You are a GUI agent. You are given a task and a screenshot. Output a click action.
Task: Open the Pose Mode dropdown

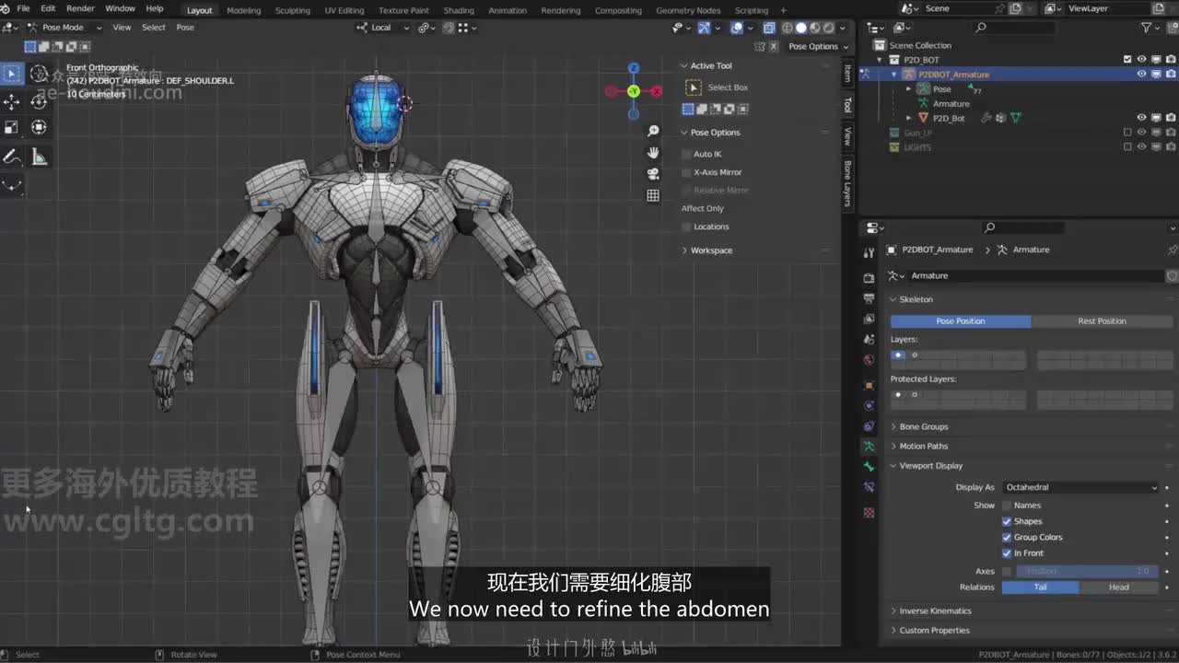[x=64, y=28]
